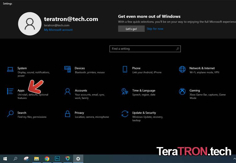Click the user profile avatar picture
The height and width of the screenshot is (163, 236).
tap(30, 24)
